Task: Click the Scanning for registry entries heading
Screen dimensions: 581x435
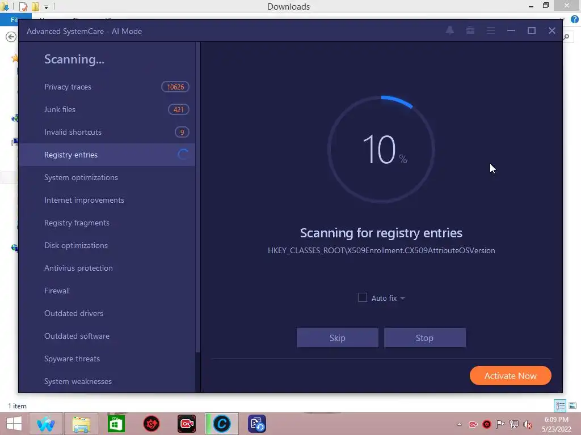Action: point(381,233)
